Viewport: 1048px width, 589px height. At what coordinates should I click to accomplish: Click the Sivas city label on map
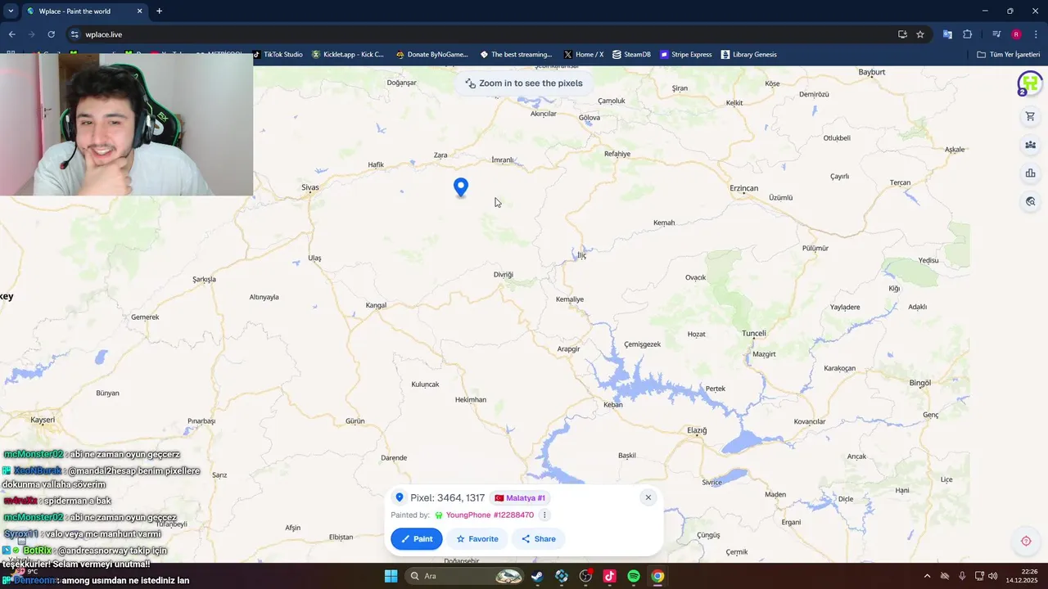point(310,187)
